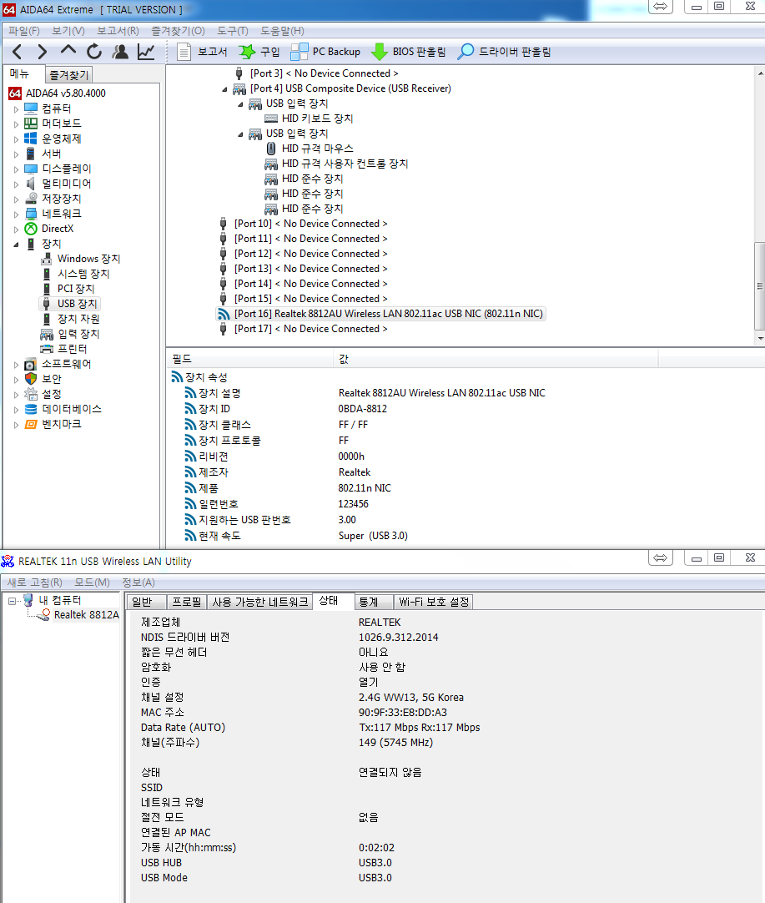Click 드라이버 판올림 driver update
This screenshot has height=903, width=765.
[504, 52]
